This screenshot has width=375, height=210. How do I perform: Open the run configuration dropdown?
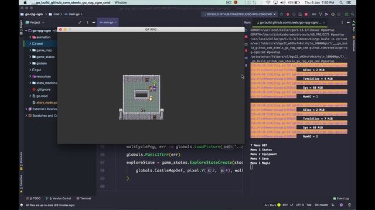[239, 14]
